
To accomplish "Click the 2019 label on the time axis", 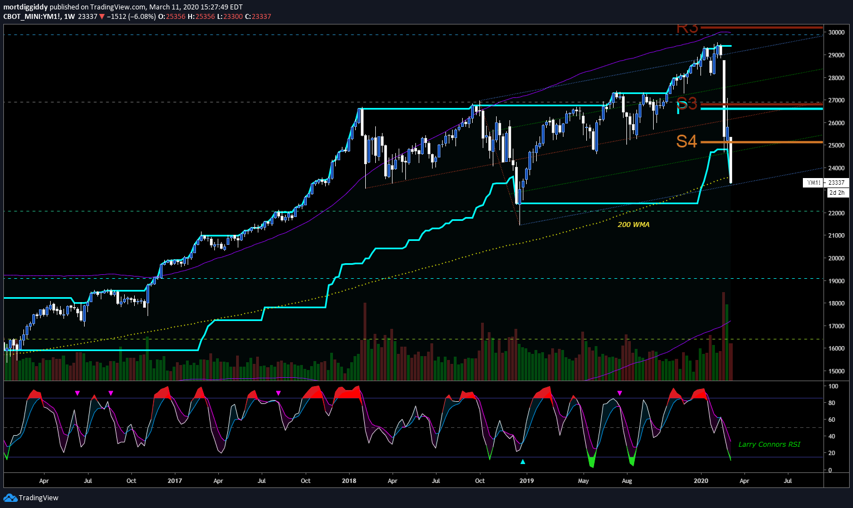I will point(526,481).
